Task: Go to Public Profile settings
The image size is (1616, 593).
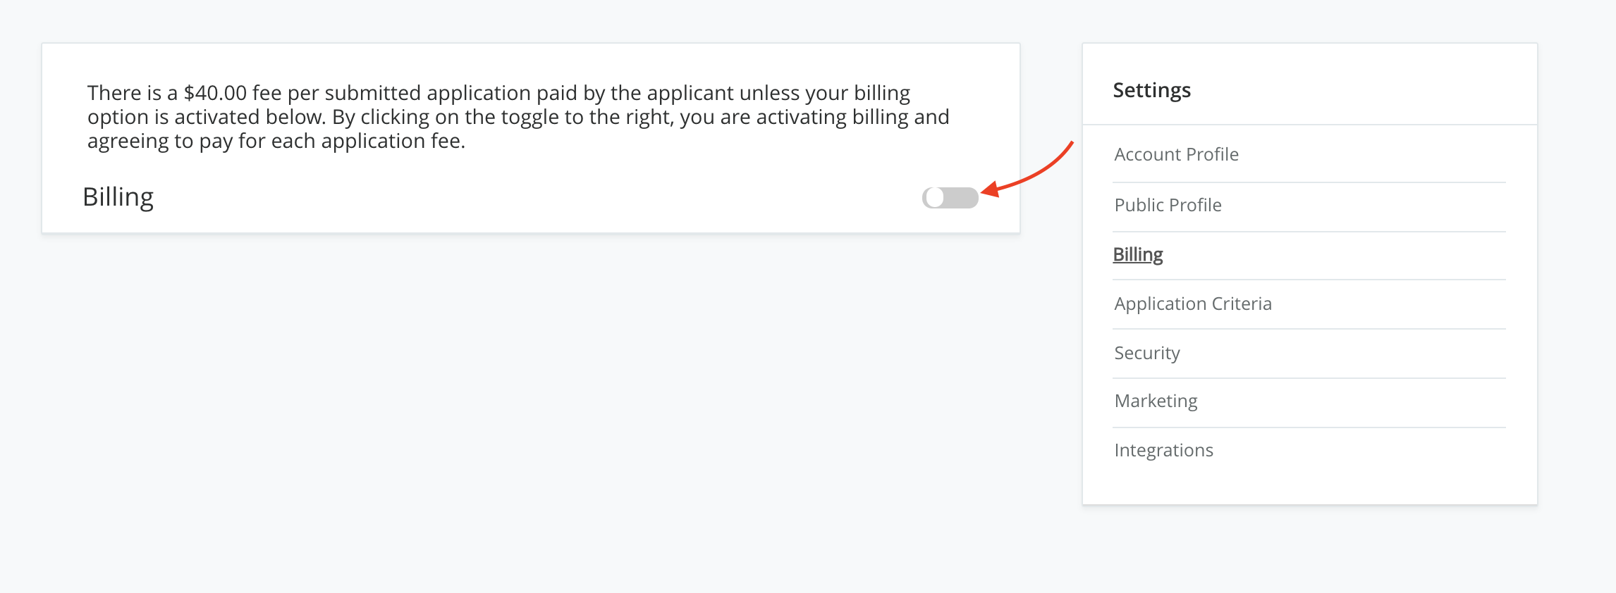Action: click(1168, 205)
